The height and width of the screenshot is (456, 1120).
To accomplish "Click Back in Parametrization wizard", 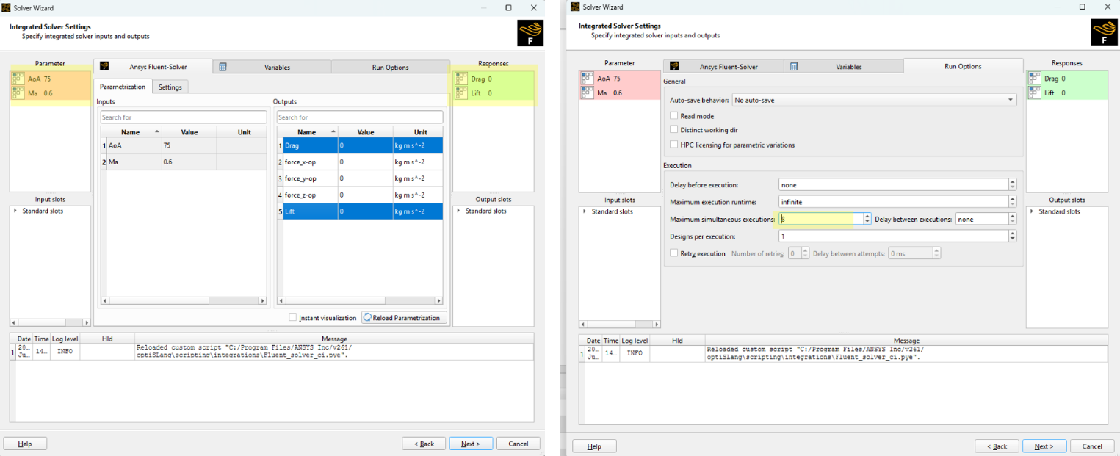I will pyautogui.click(x=424, y=444).
